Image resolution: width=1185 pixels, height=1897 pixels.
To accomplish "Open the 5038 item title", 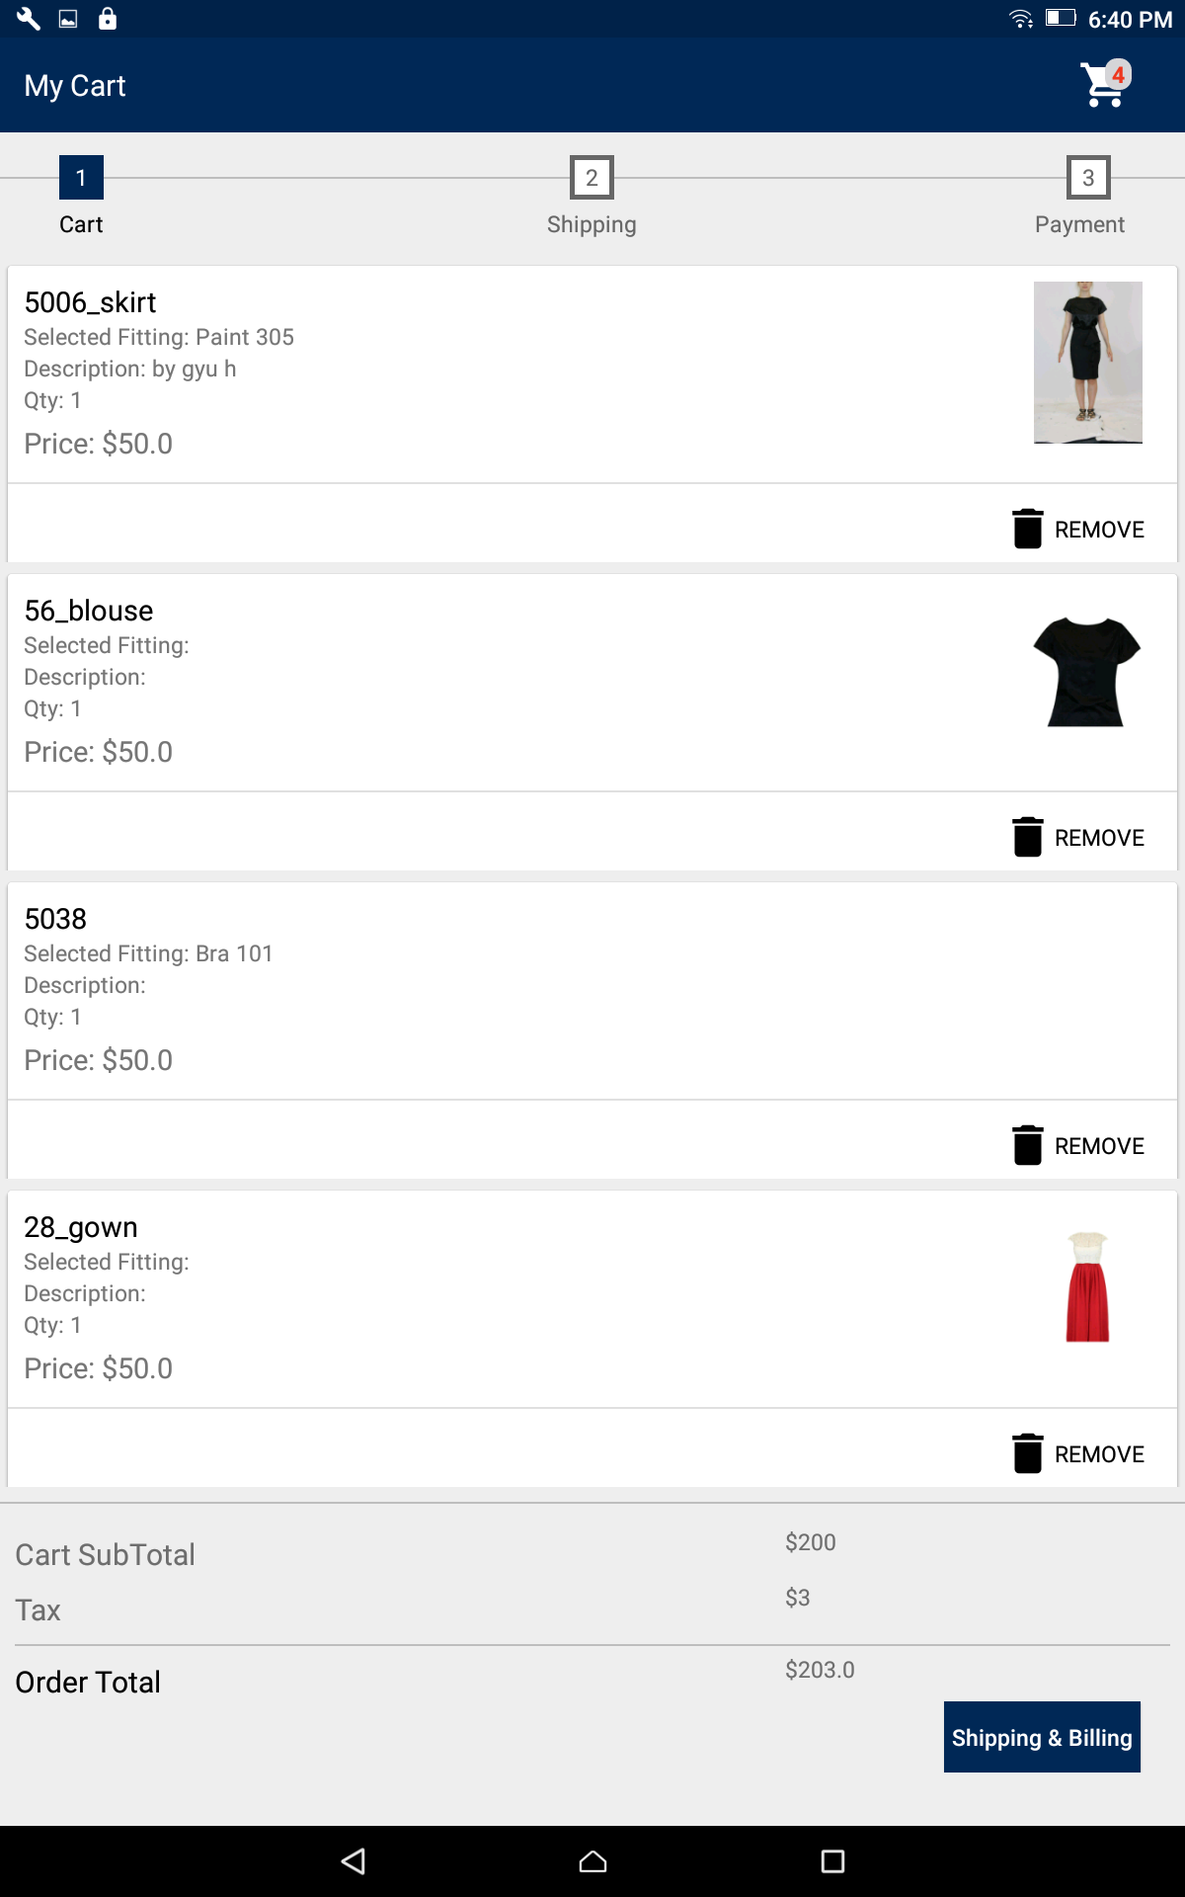I will pyautogui.click(x=55, y=919).
